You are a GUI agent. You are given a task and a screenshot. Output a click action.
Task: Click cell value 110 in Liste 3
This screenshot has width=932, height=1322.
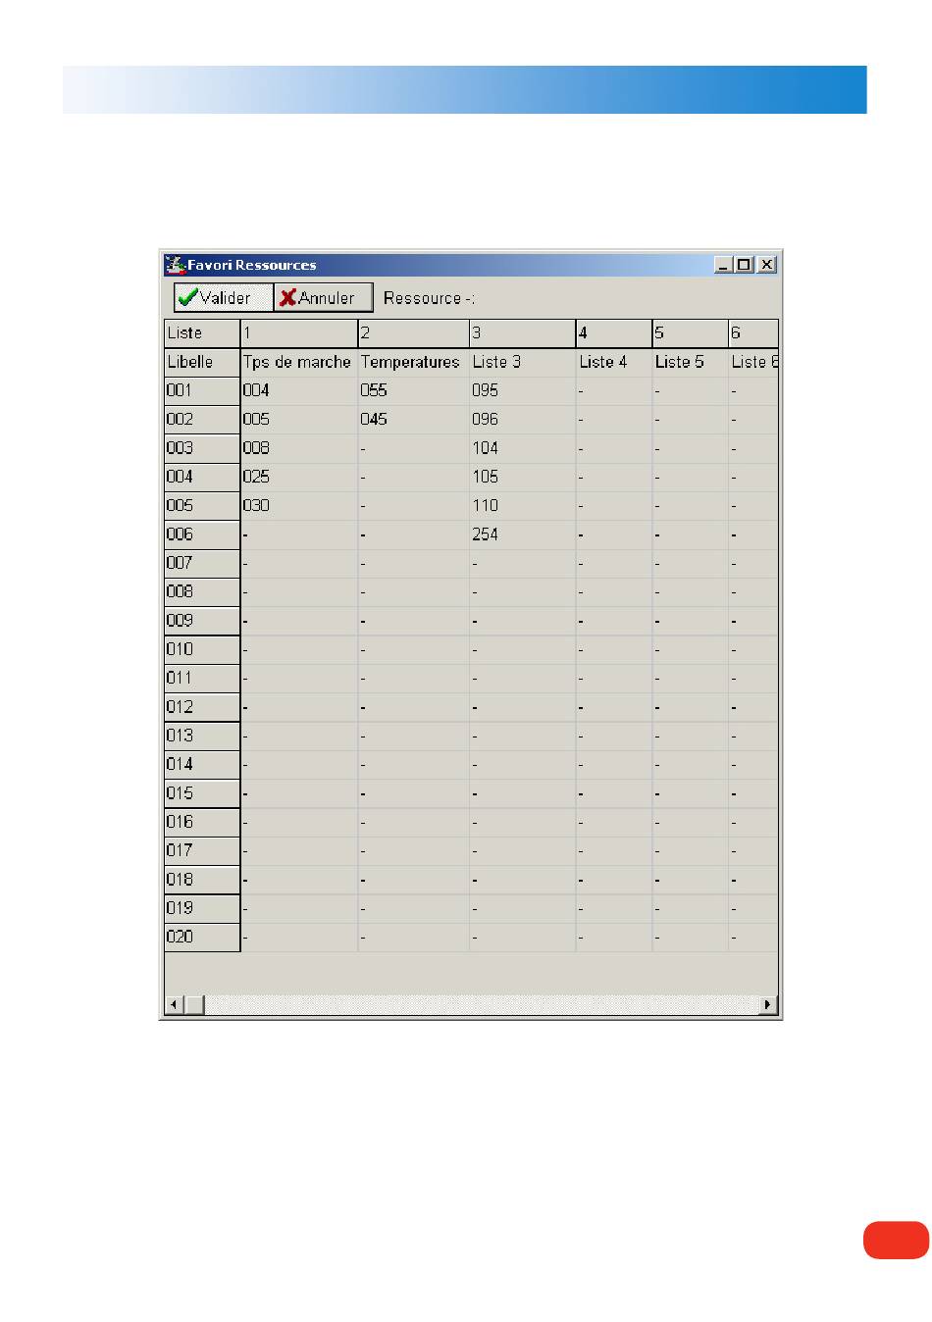523,506
